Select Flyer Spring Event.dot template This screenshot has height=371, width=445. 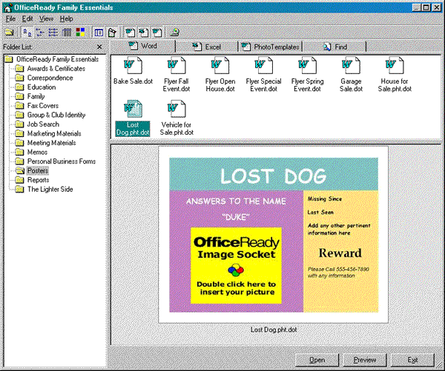coord(307,74)
